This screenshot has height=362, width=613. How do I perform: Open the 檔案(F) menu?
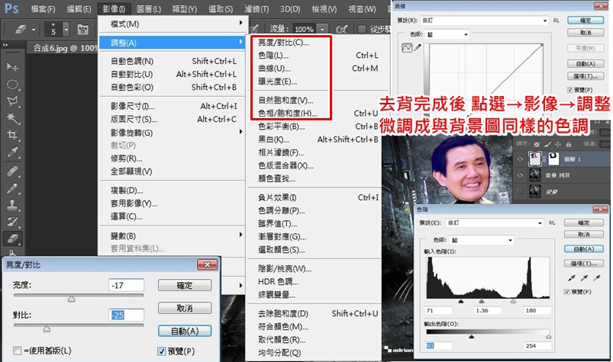43,8
